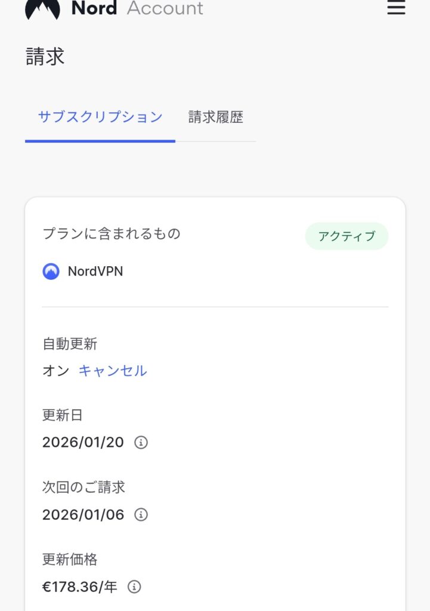Open the hamburger navigation menu
Image resolution: width=430 pixels, height=611 pixels.
click(396, 7)
